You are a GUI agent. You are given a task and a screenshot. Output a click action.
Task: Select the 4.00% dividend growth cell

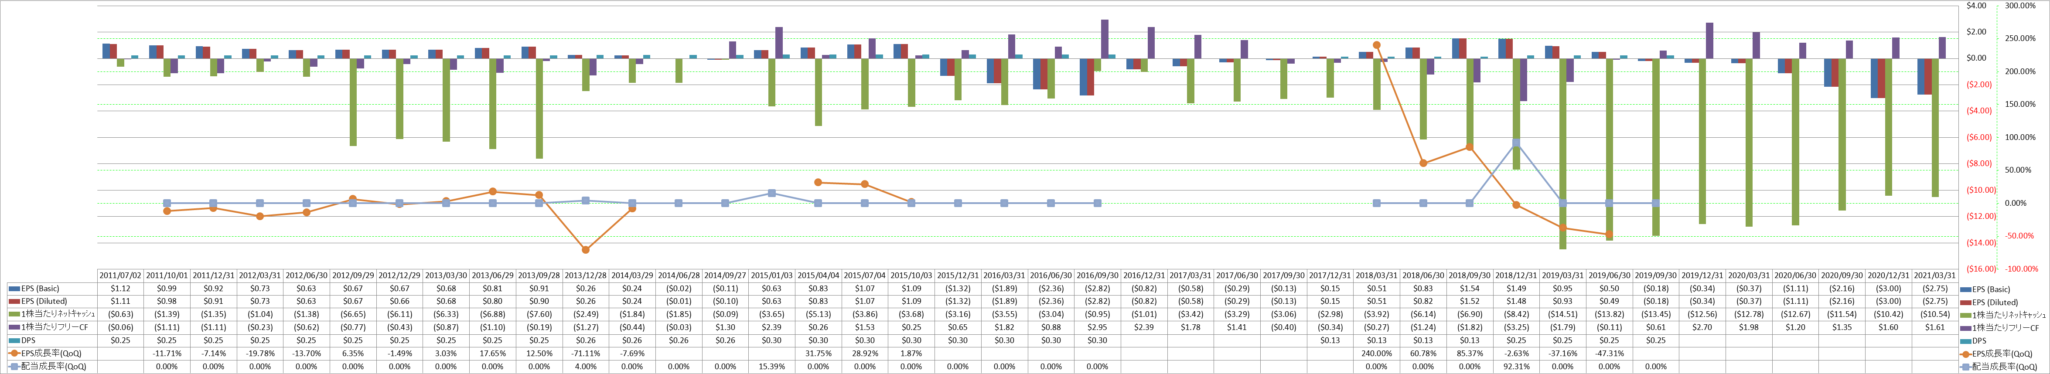pos(585,367)
